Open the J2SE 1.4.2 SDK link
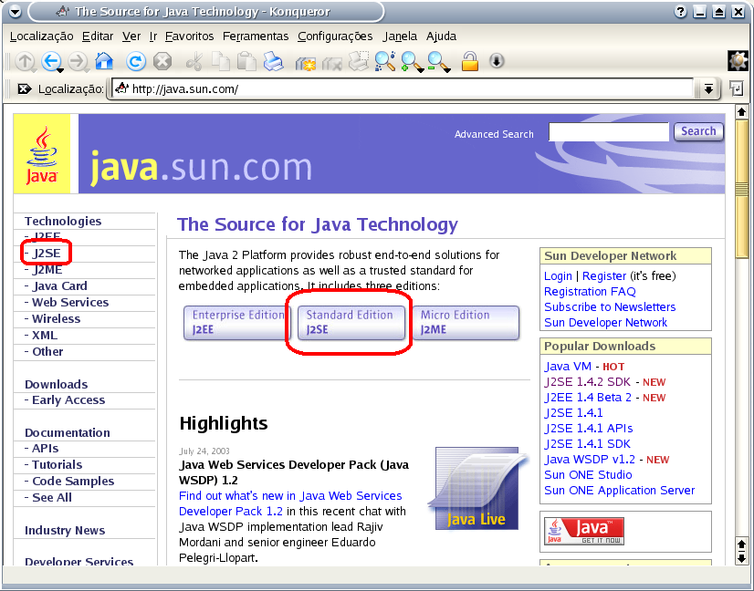754x591 pixels. click(587, 382)
